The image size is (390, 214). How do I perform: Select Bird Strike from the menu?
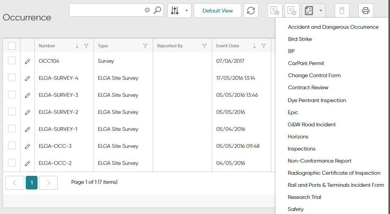(x=300, y=39)
